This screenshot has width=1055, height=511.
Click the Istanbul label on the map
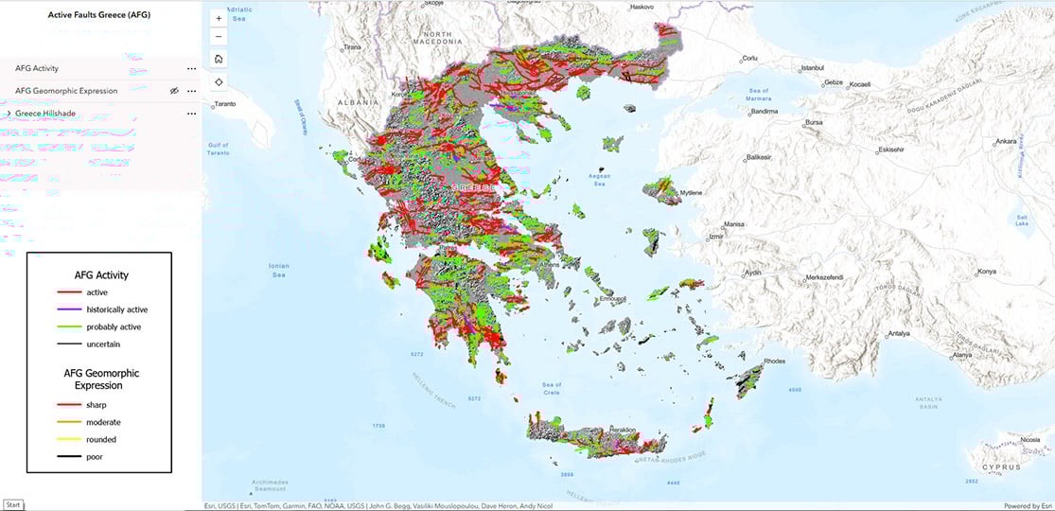tap(813, 68)
